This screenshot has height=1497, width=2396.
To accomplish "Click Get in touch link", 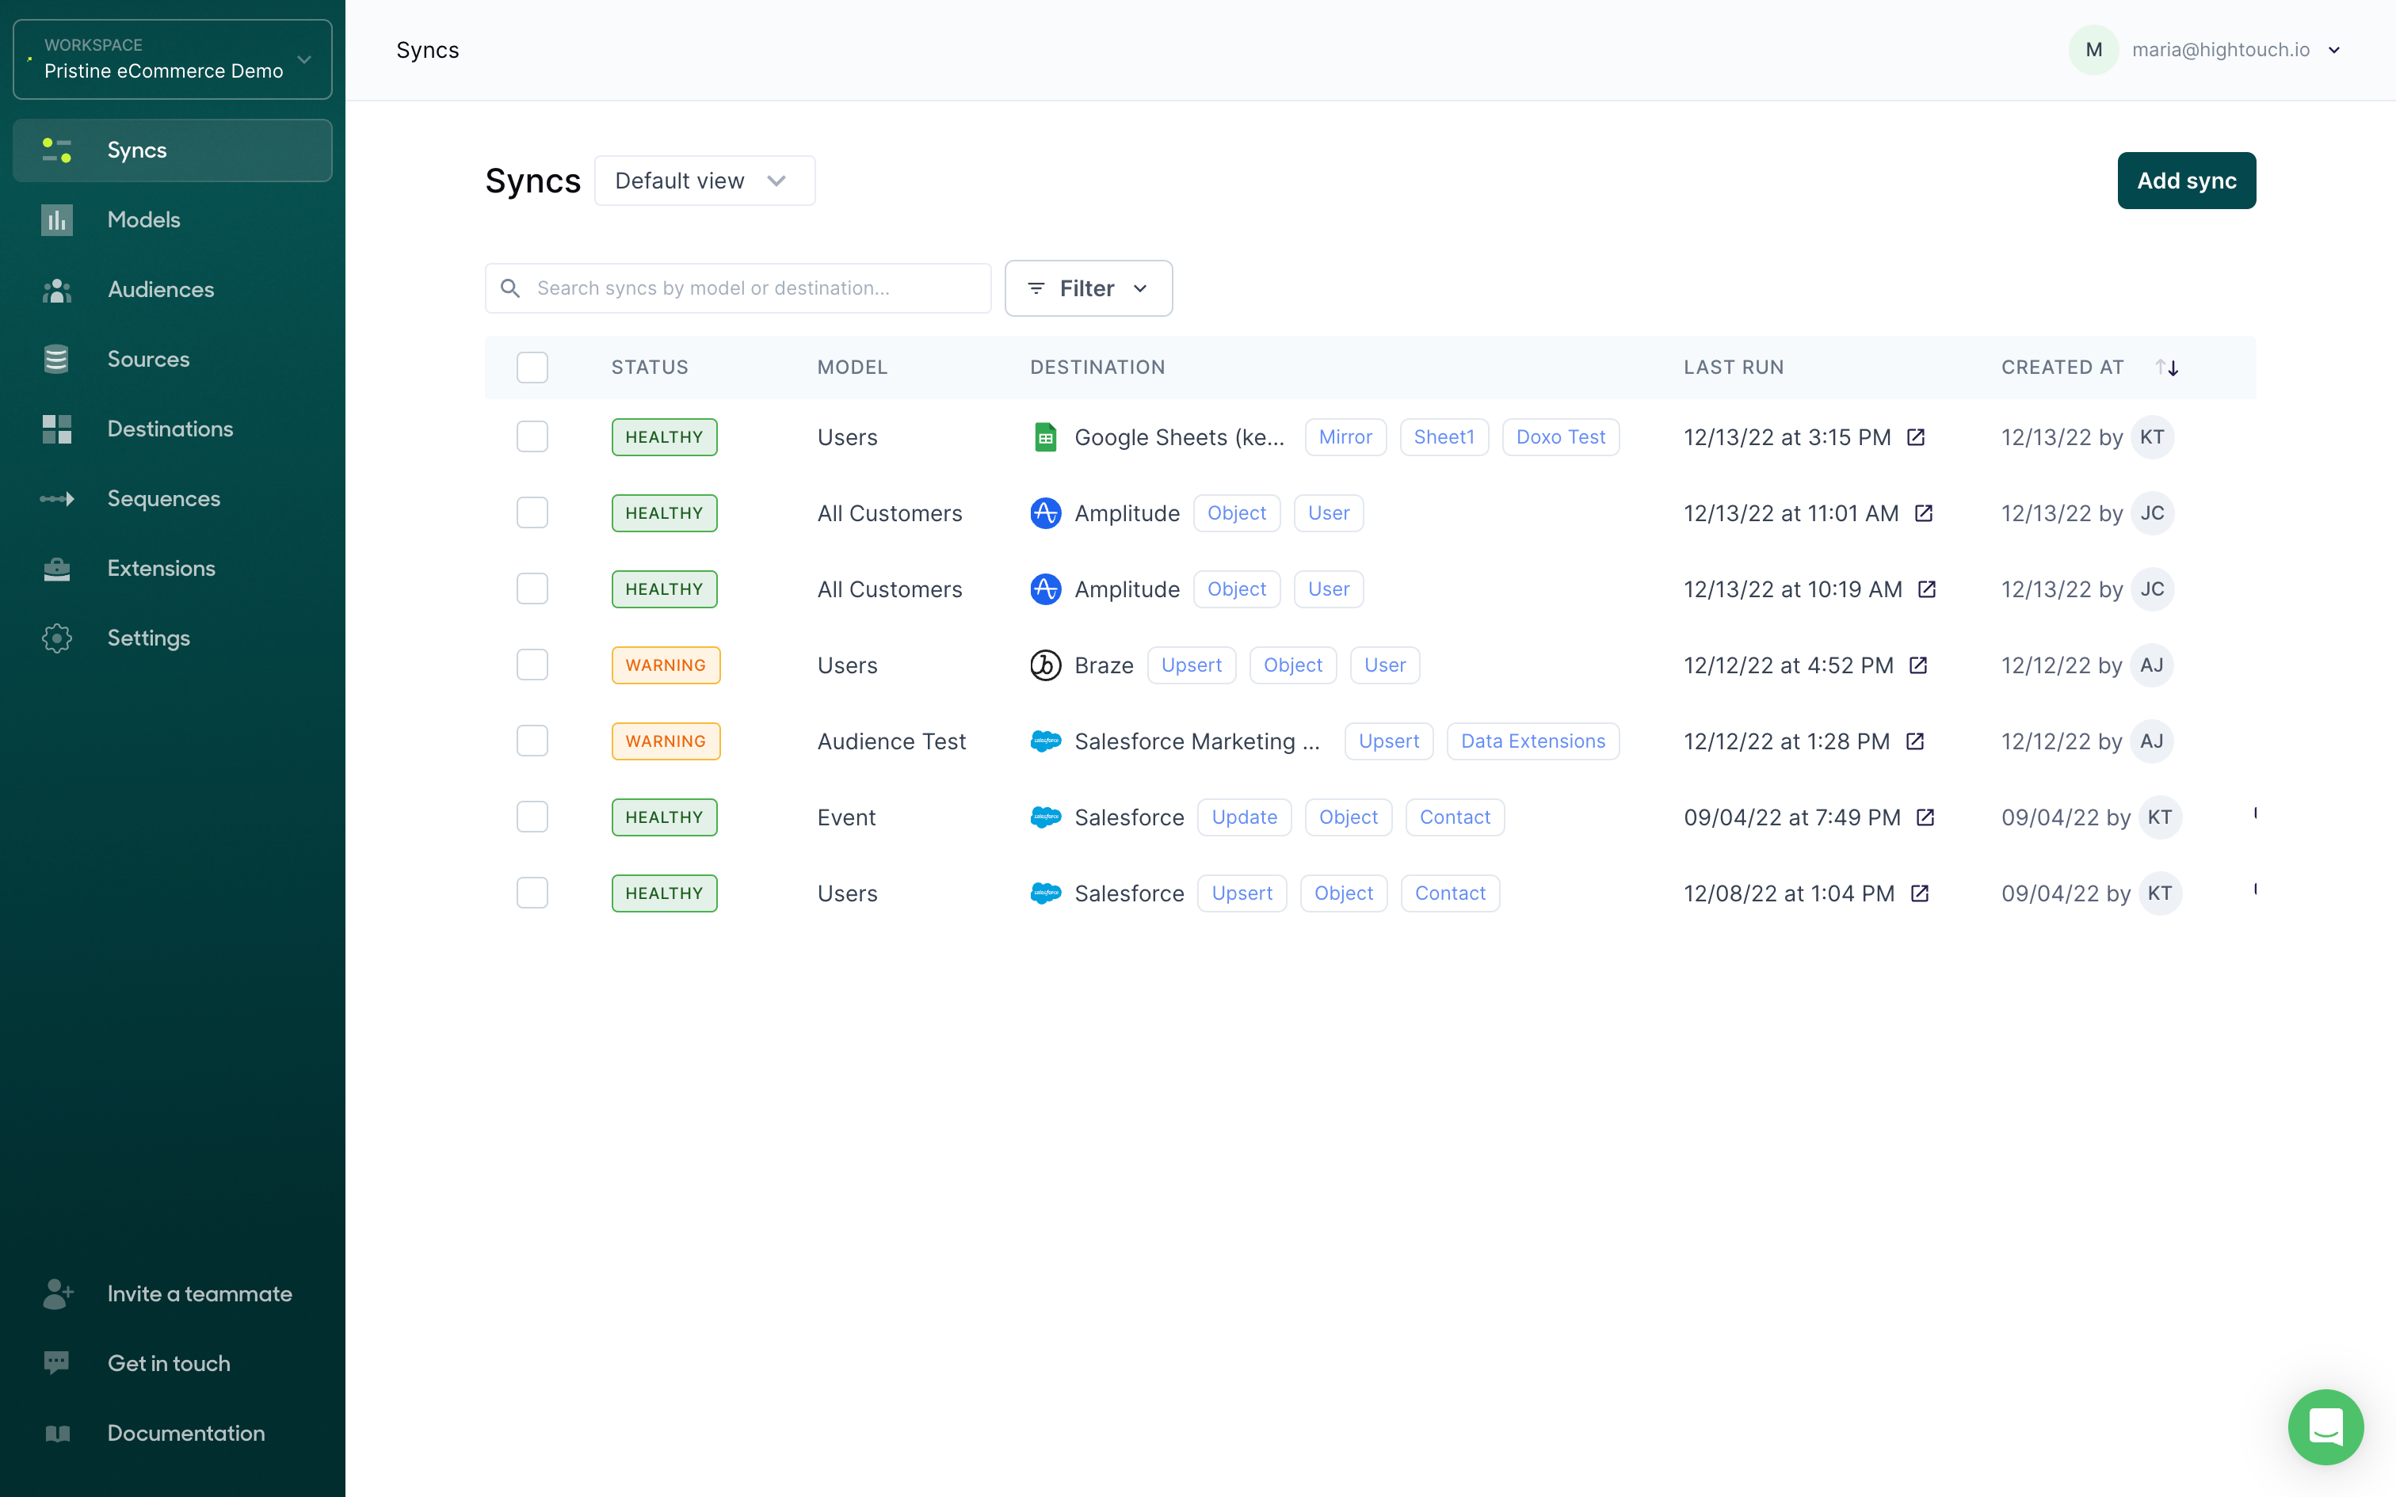I will pyautogui.click(x=169, y=1362).
